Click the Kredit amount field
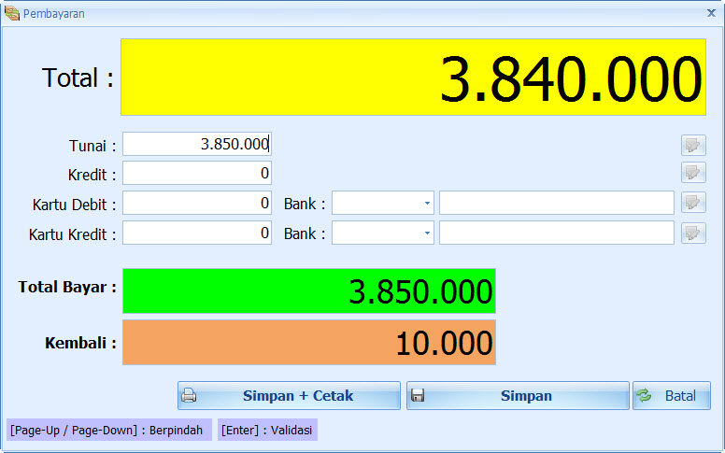The image size is (725, 453). click(197, 173)
